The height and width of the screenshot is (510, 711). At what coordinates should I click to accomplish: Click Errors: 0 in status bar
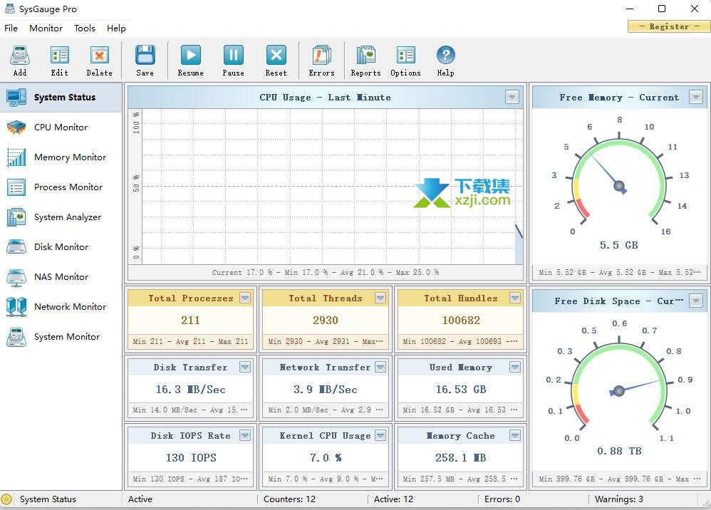(x=502, y=499)
